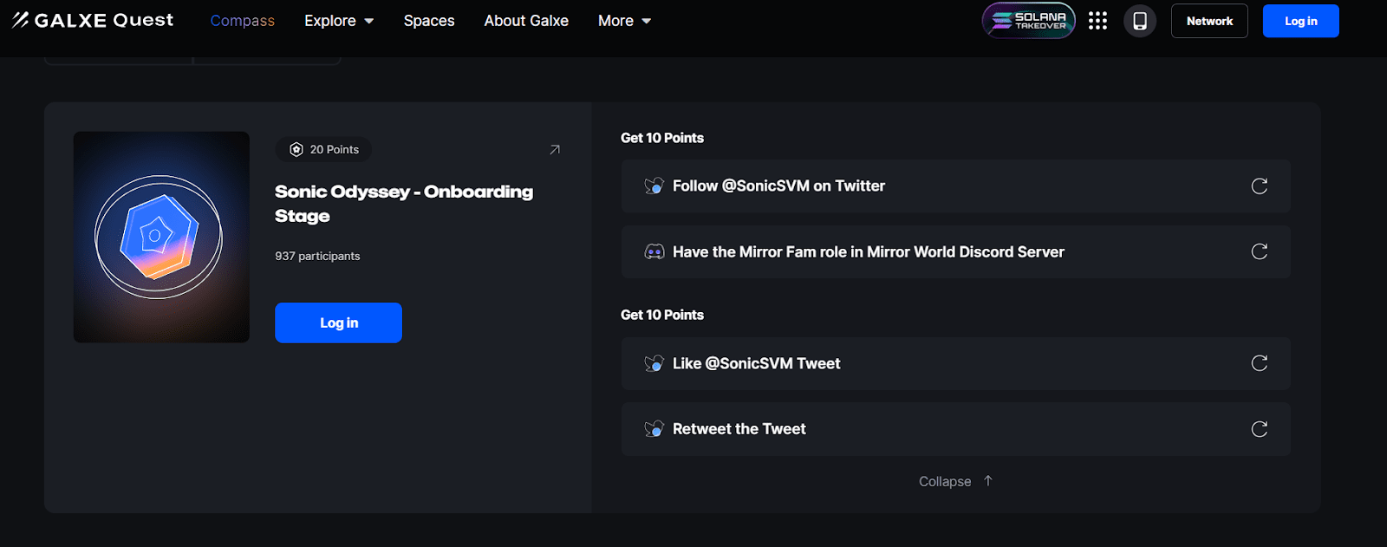Expand the Explore dropdown

point(339,21)
